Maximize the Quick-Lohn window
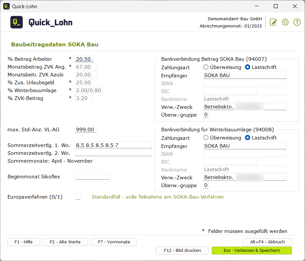Screen dimensions: 305x261 276,6
